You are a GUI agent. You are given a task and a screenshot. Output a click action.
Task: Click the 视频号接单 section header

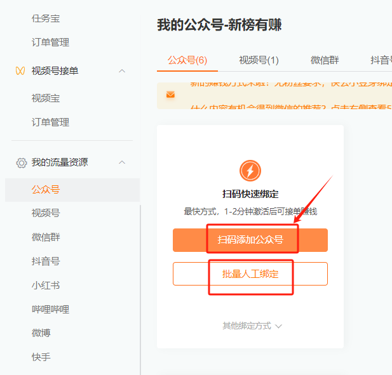tap(55, 71)
